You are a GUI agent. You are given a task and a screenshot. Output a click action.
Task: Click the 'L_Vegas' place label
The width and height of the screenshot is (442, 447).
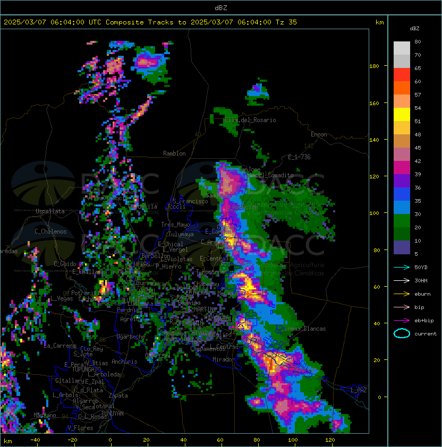pyautogui.click(x=62, y=298)
